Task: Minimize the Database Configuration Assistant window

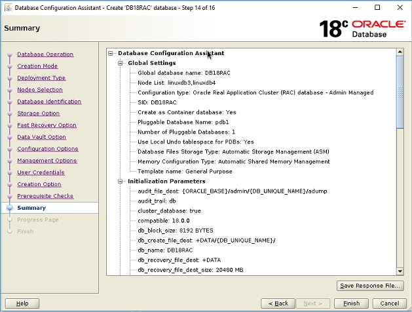Action: coord(355,8)
